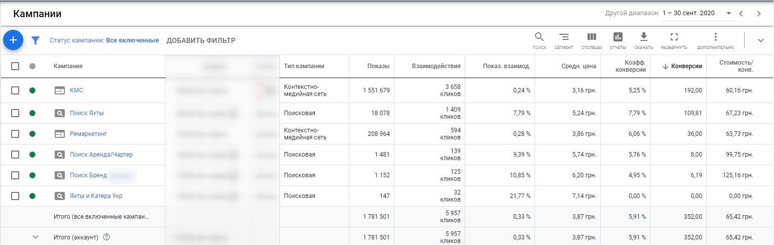The width and height of the screenshot is (774, 245).
Task: Click the Скачать download icon
Action: pyautogui.click(x=643, y=40)
